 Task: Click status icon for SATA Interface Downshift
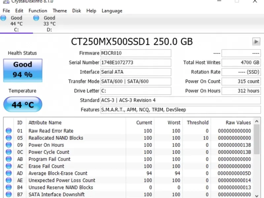point(9,194)
